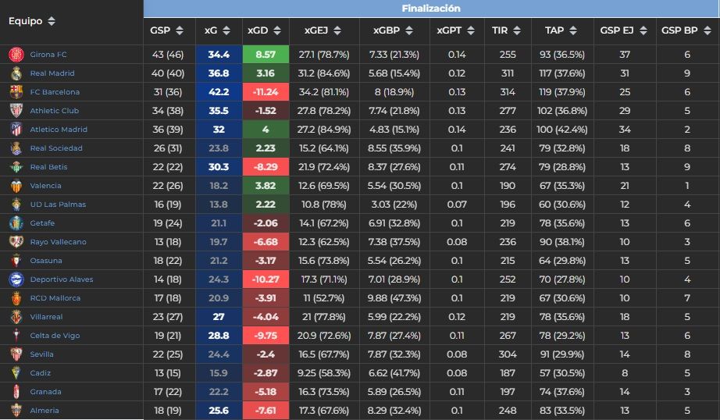Open the Atletico Madrid team link
720x420 pixels.
click(x=59, y=130)
